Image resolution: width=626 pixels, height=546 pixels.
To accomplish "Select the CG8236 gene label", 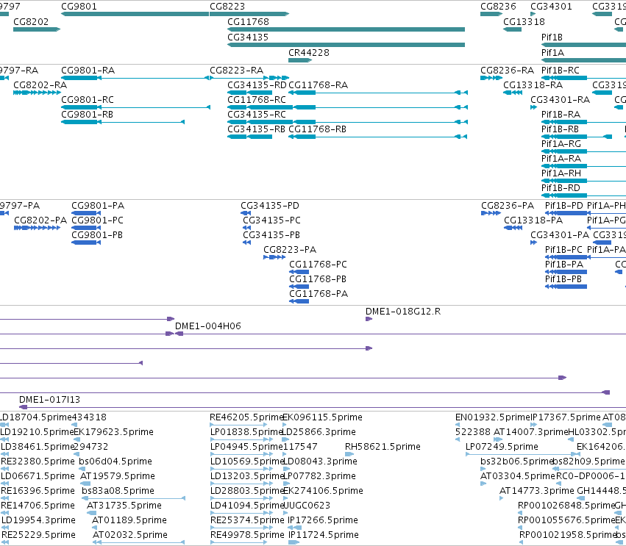I will [x=498, y=7].
